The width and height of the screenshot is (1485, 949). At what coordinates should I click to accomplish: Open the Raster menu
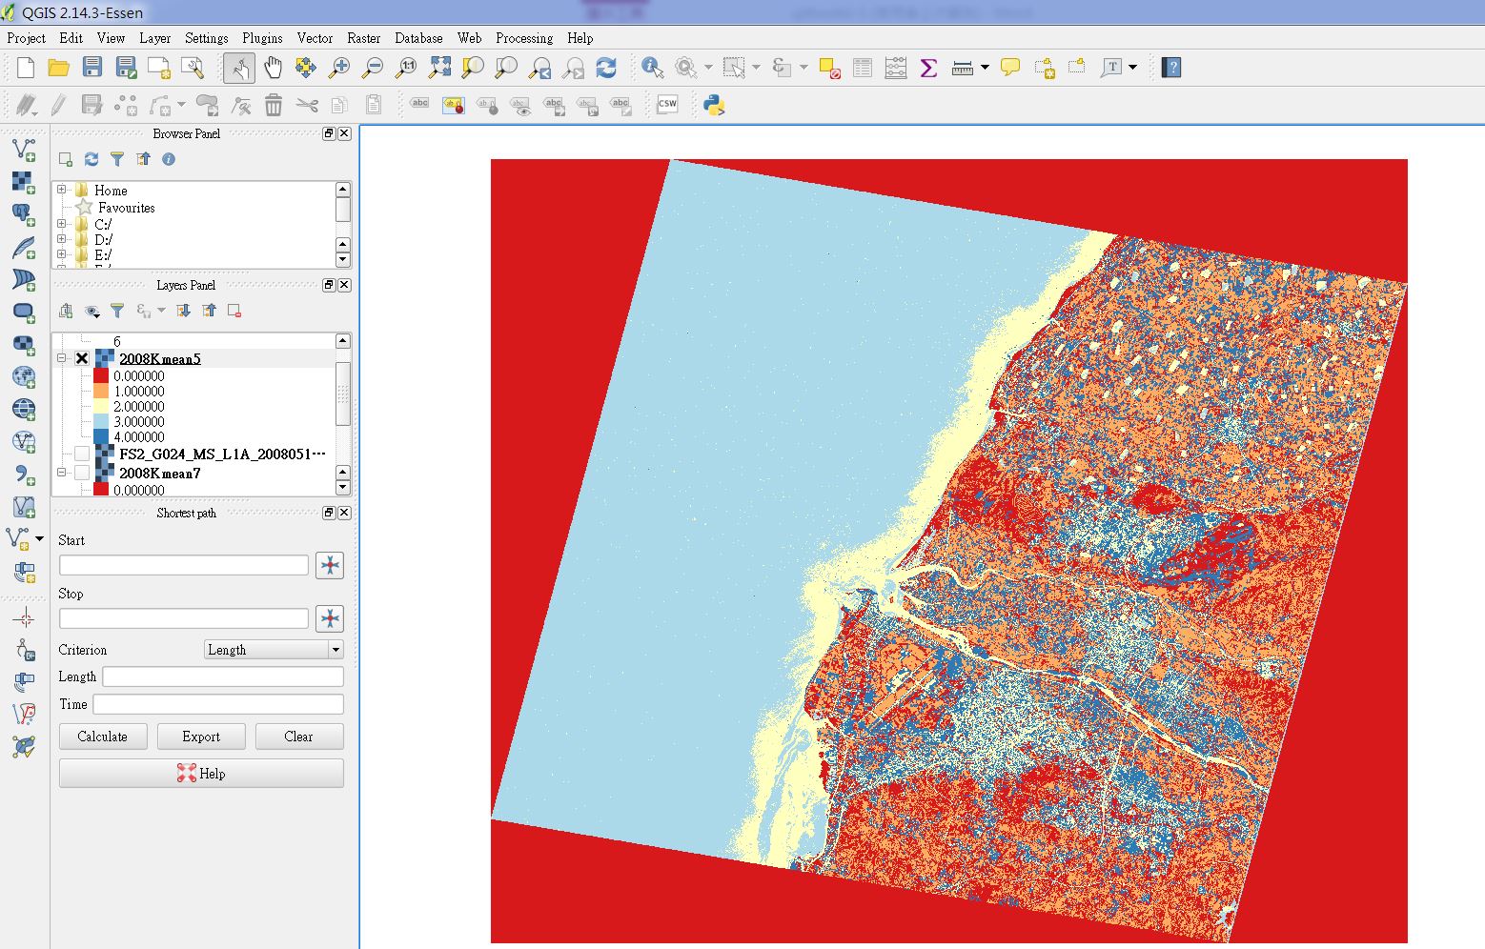click(x=363, y=38)
